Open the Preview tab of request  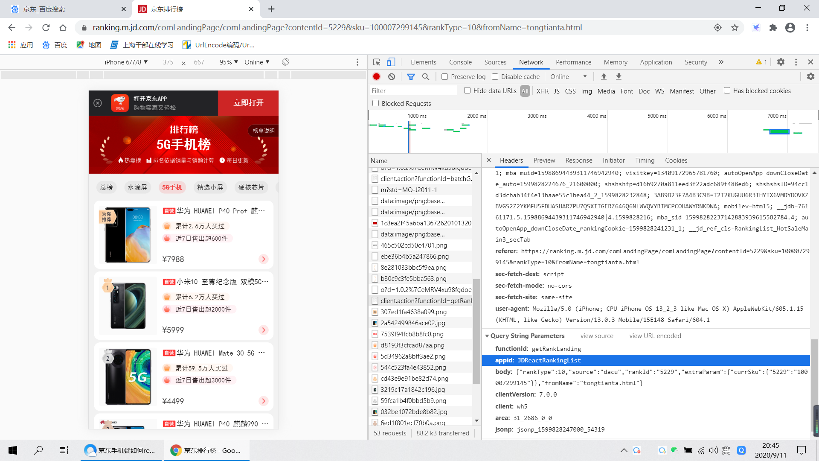click(544, 160)
